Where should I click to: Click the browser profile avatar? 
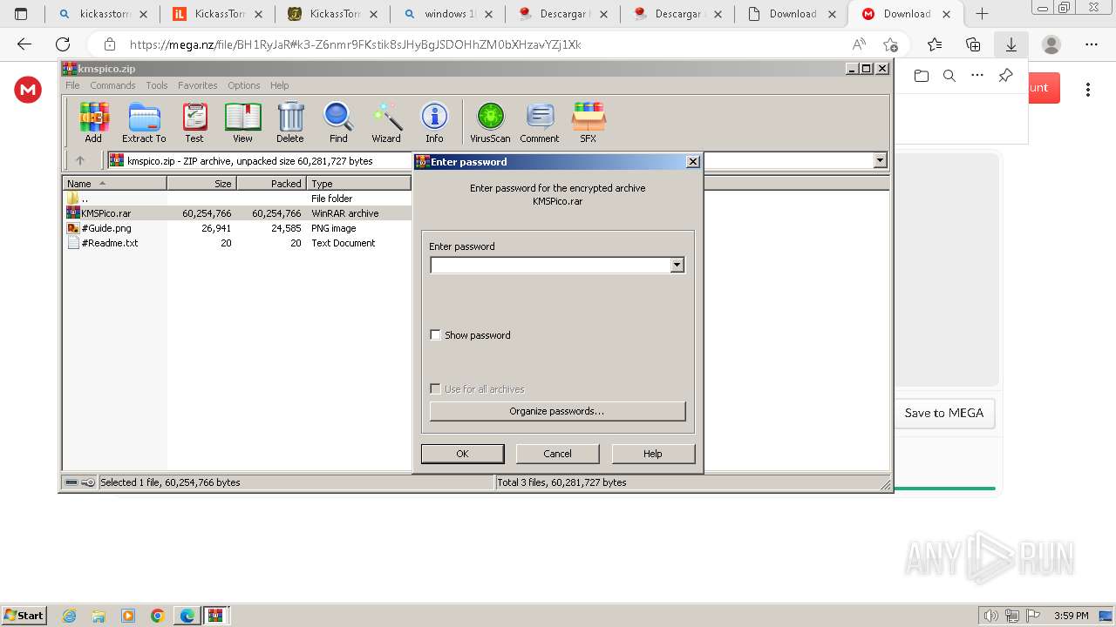pos(1051,44)
